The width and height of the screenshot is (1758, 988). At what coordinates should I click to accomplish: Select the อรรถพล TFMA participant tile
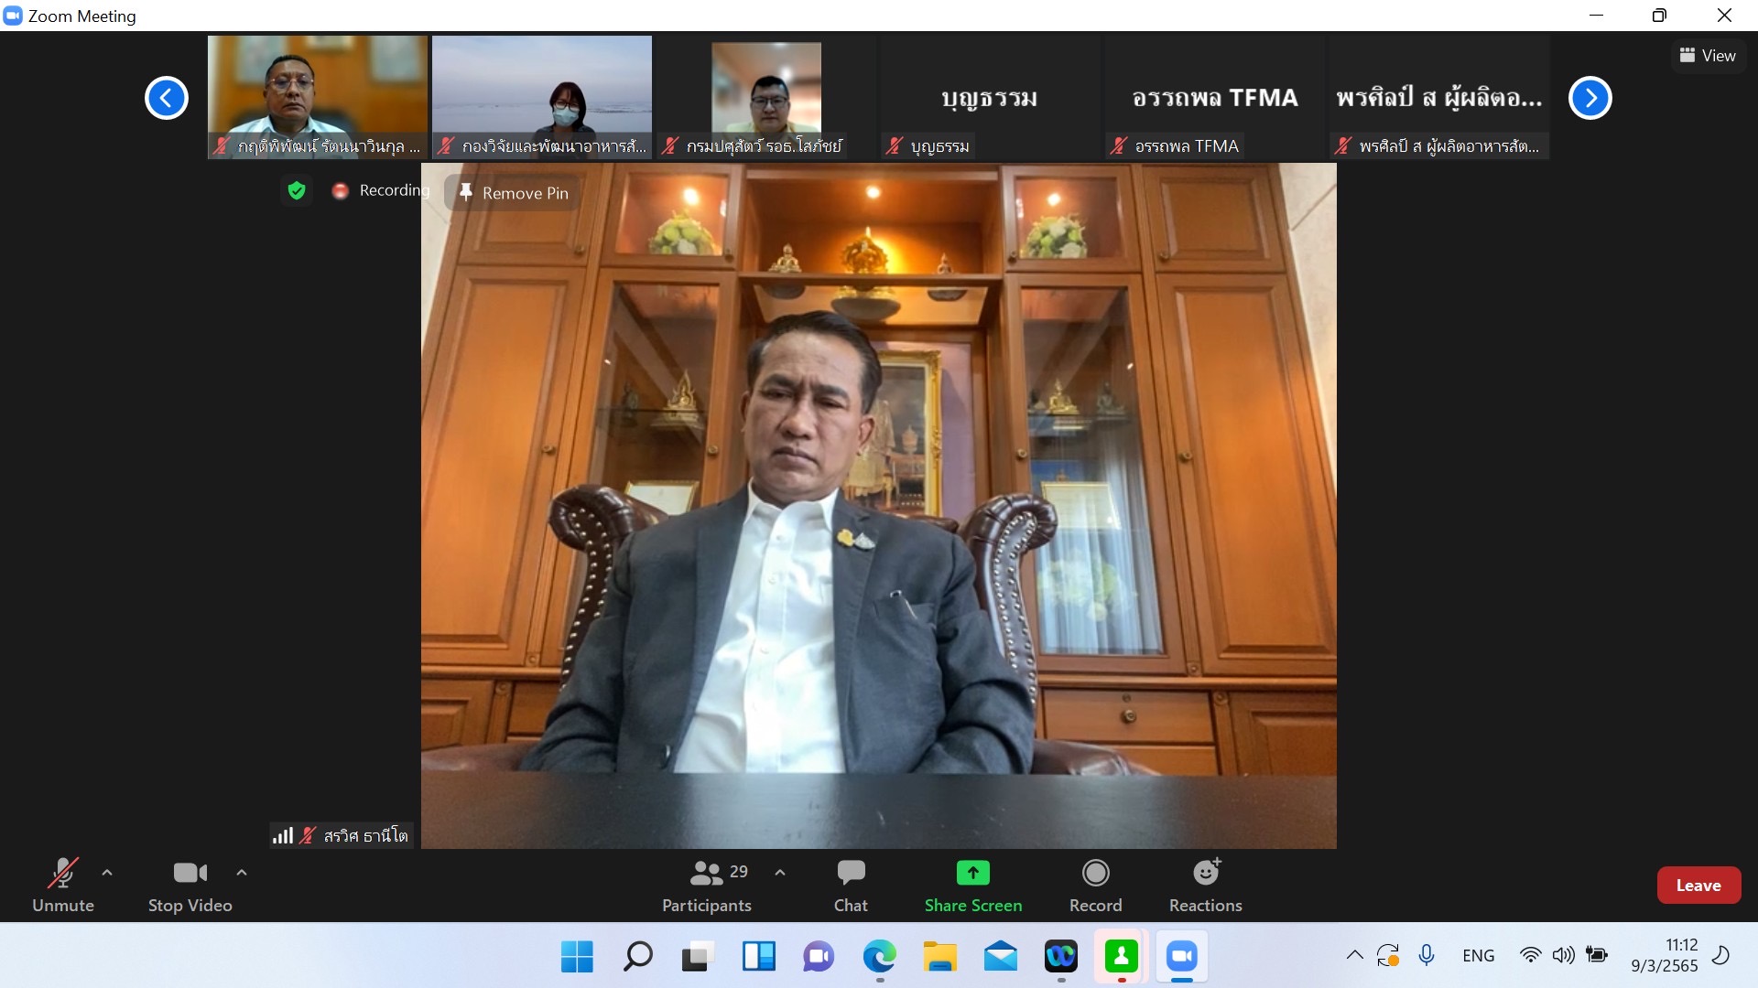(1214, 98)
